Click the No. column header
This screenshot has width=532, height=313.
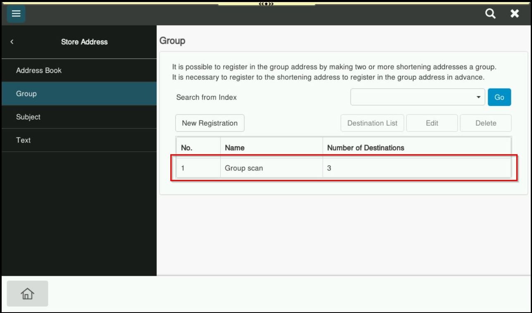[x=187, y=148]
